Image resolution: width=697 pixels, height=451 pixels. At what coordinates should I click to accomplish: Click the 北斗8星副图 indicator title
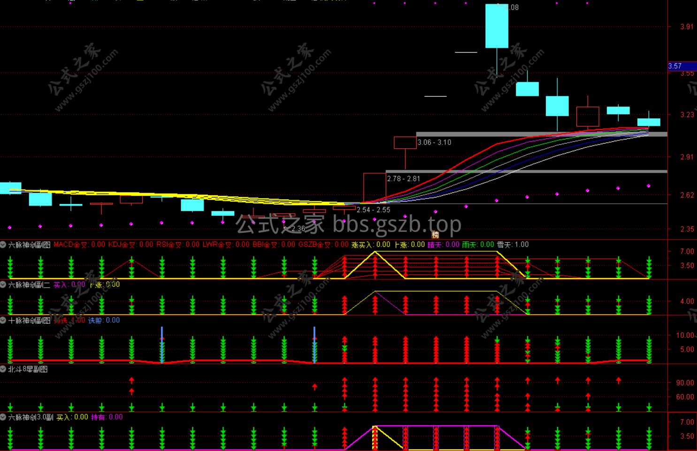(x=28, y=369)
